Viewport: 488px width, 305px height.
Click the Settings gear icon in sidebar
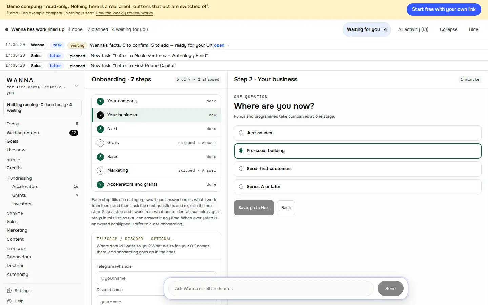pos(9,291)
